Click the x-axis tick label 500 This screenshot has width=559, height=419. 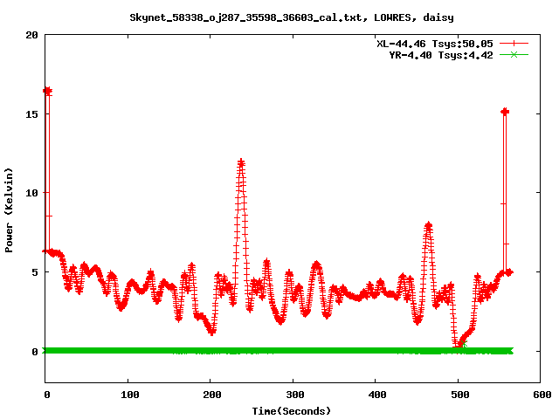pos(460,395)
